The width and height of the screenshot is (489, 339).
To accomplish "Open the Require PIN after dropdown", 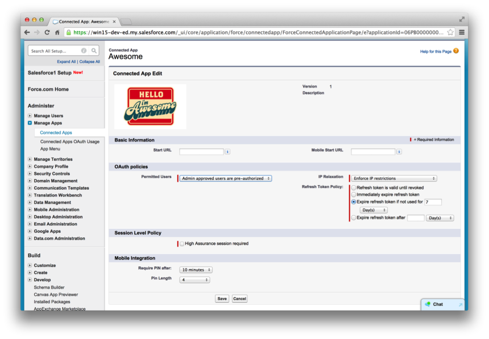I will (x=196, y=270).
